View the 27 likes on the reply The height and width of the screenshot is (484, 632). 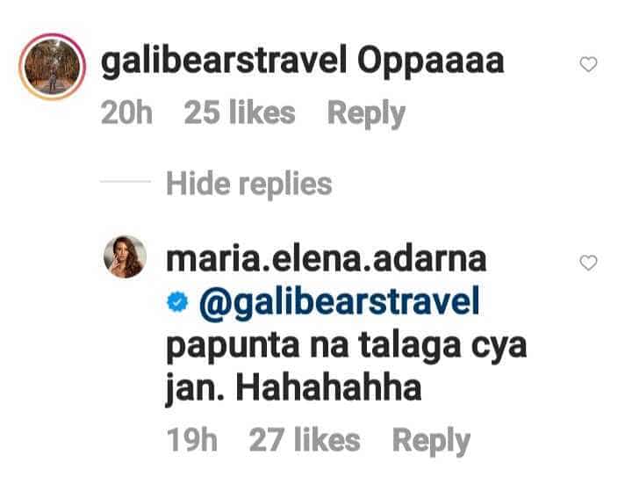click(305, 439)
